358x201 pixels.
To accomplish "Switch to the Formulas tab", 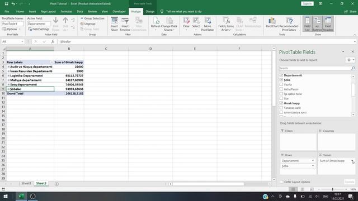I will click(66, 11).
